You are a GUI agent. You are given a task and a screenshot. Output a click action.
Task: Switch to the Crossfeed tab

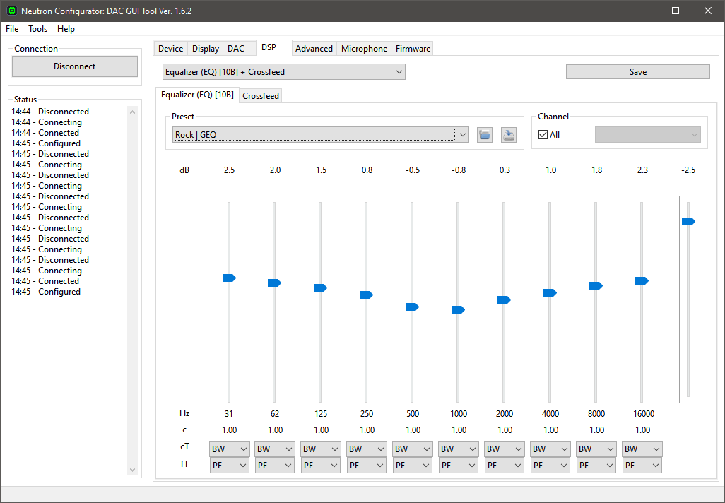(260, 95)
